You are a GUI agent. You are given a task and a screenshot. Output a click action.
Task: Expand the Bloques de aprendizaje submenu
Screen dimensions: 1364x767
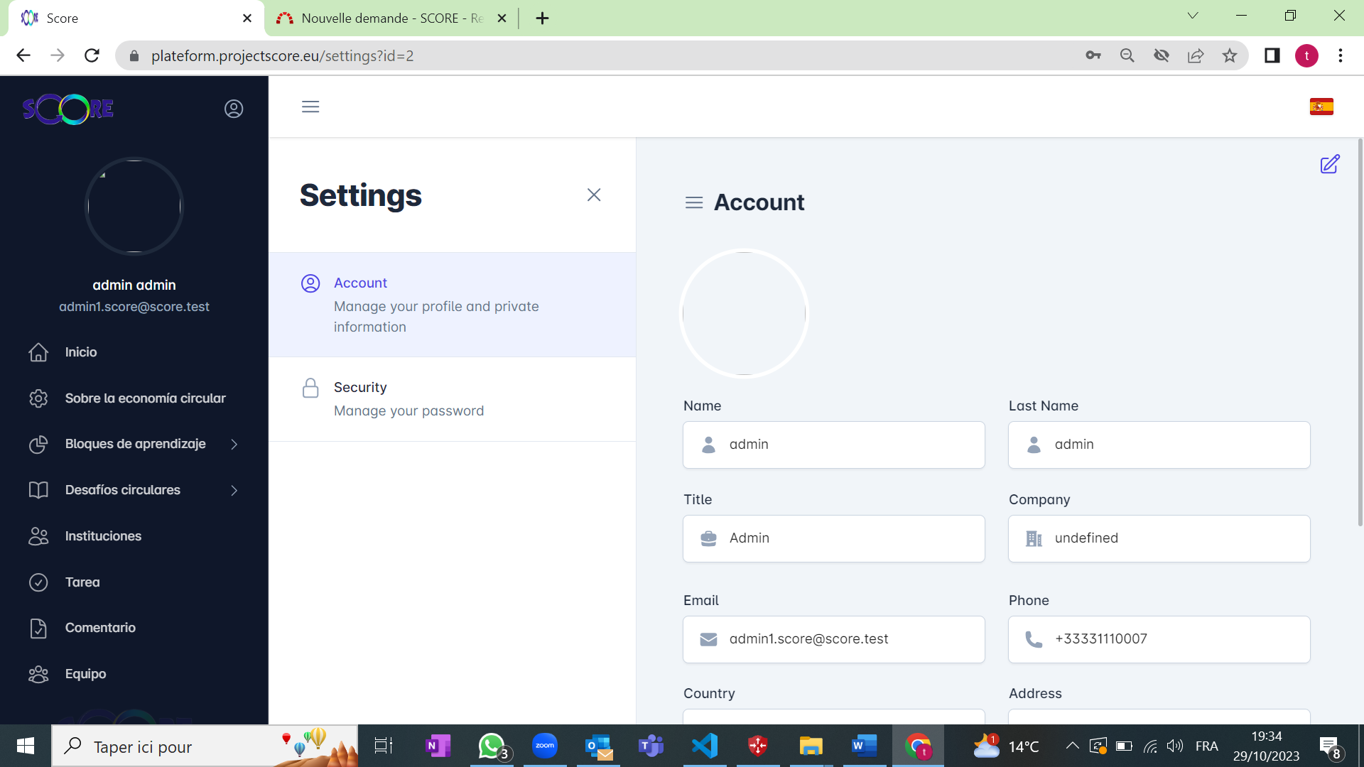[135, 444]
